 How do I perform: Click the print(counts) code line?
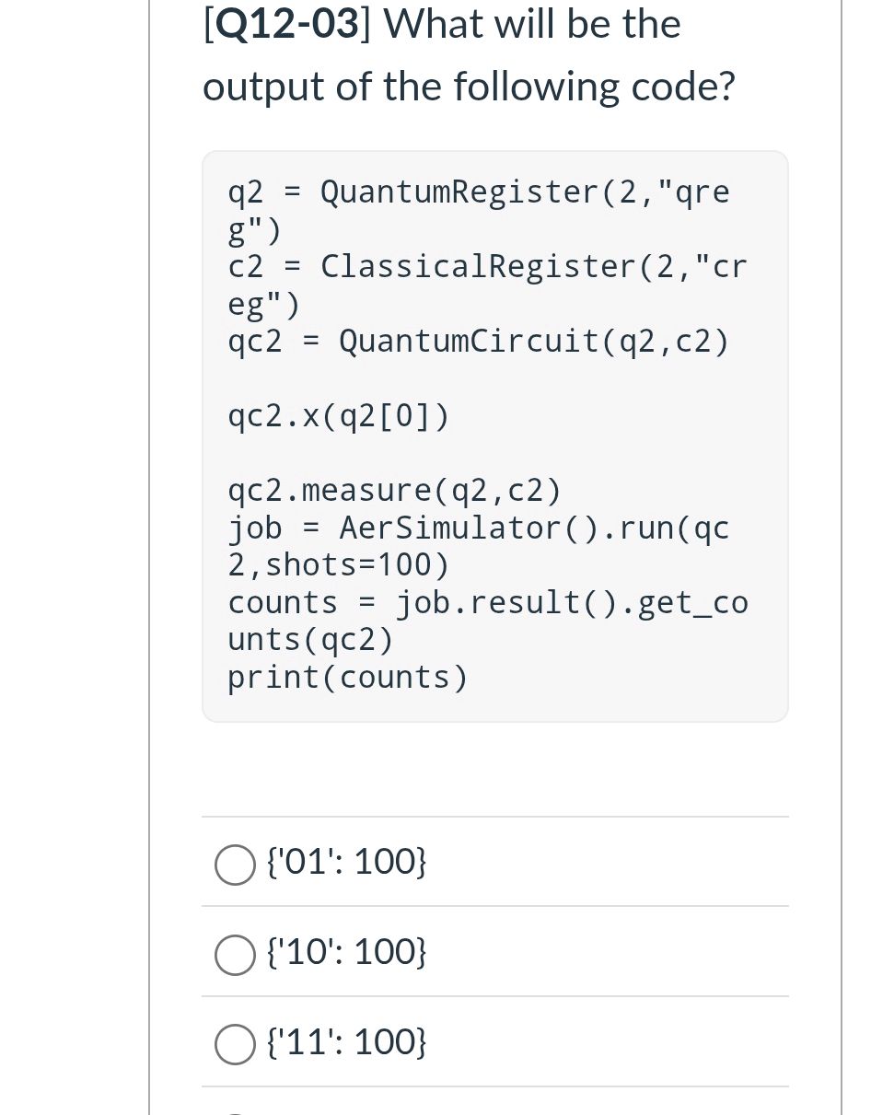pyautogui.click(x=347, y=677)
